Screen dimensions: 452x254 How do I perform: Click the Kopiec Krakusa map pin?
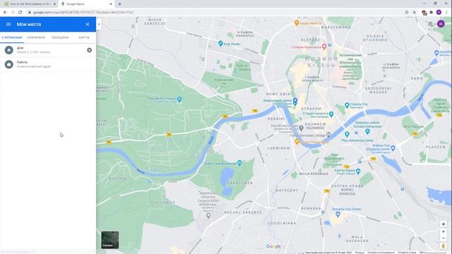point(358,171)
